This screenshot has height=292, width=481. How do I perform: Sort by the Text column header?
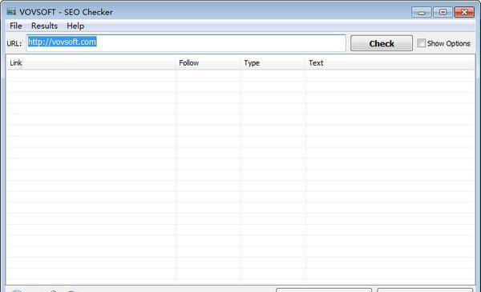(390, 63)
